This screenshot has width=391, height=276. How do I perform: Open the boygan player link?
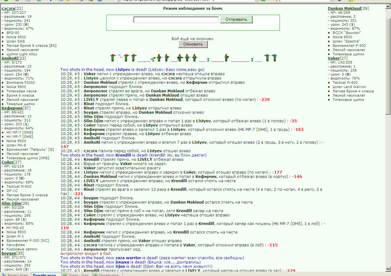9,253
